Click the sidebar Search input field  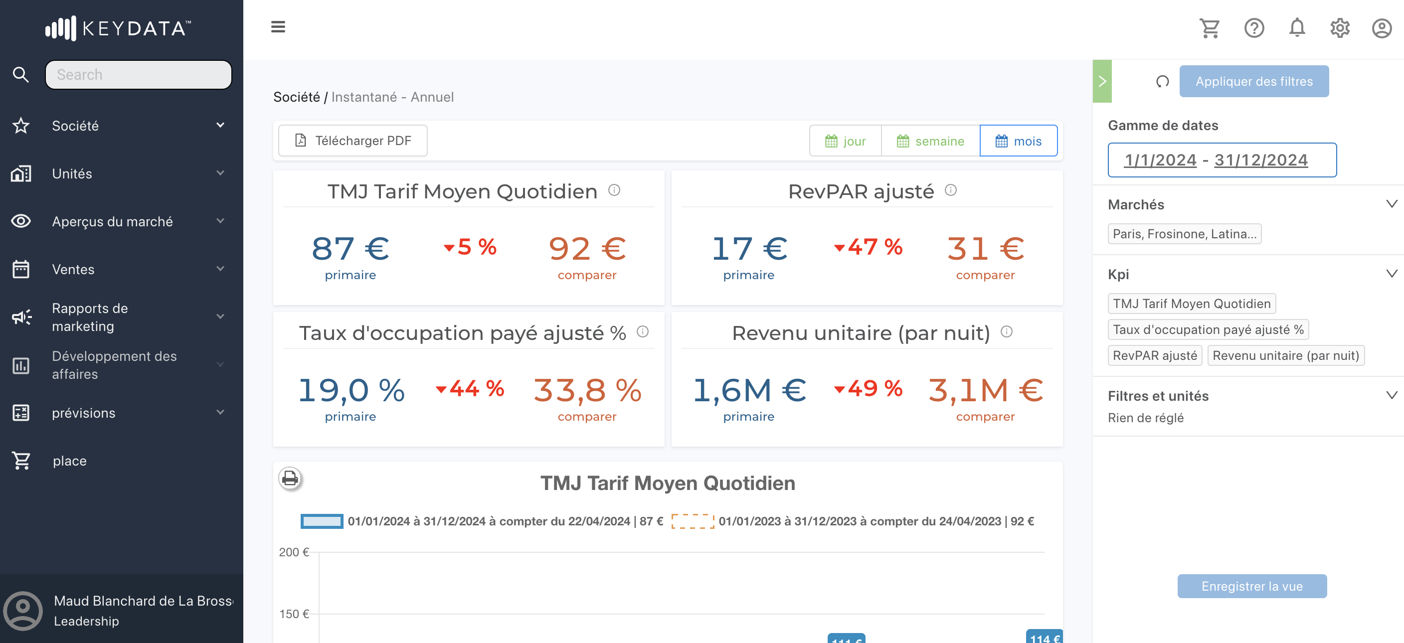tap(139, 75)
